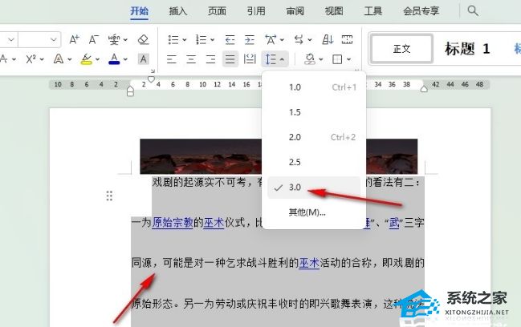Viewport: 521px width, 327px height.
Task: Set line spacing to 2.5
Action: click(314, 162)
